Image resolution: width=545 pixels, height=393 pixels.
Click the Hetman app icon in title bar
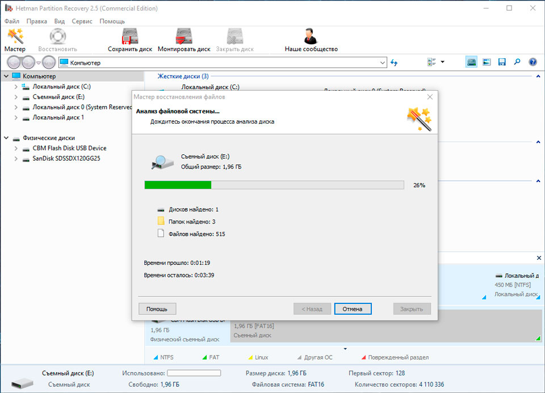9,8
